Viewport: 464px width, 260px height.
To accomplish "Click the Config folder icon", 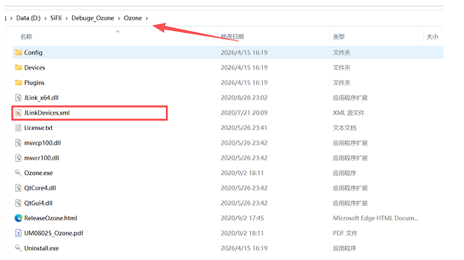I will pos(18,53).
